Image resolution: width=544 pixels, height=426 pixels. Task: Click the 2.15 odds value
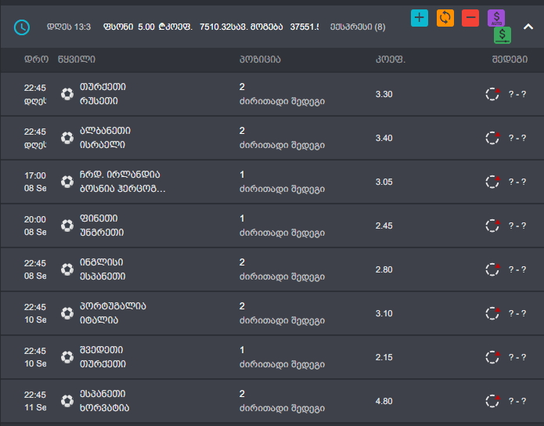pyautogui.click(x=384, y=357)
